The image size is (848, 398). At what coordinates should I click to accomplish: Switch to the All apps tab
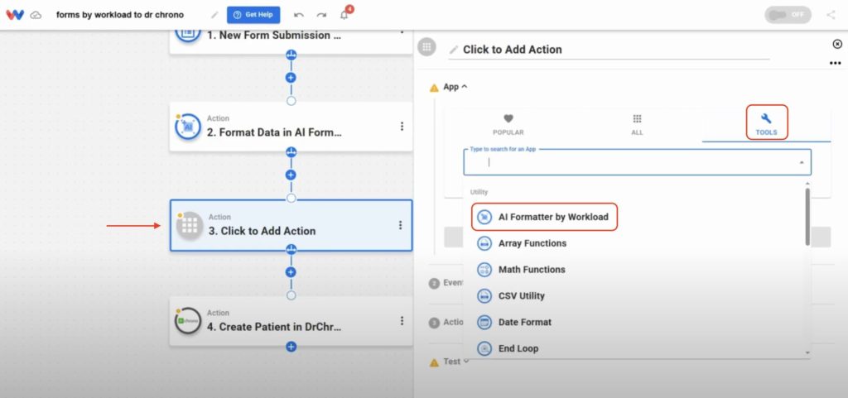tap(637, 125)
